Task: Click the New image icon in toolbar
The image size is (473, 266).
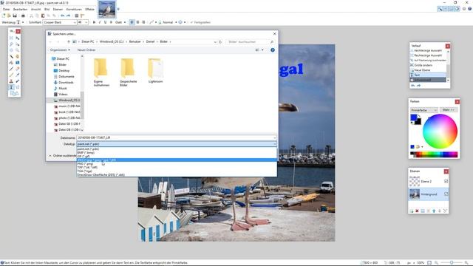Action: point(4,16)
